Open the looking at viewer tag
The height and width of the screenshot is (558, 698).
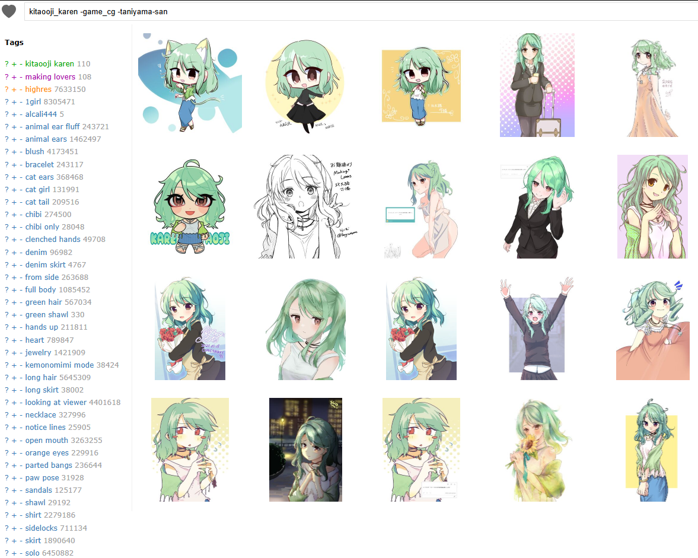tap(56, 402)
